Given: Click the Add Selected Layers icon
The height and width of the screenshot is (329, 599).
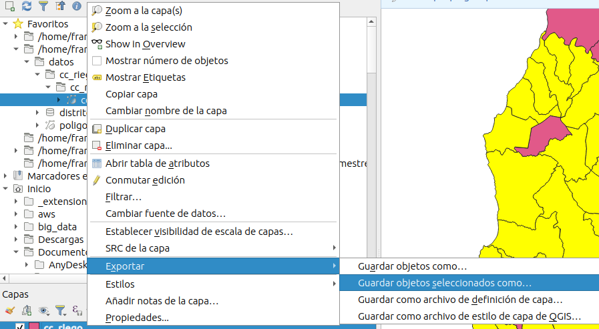Looking at the screenshot, I should 9,6.
